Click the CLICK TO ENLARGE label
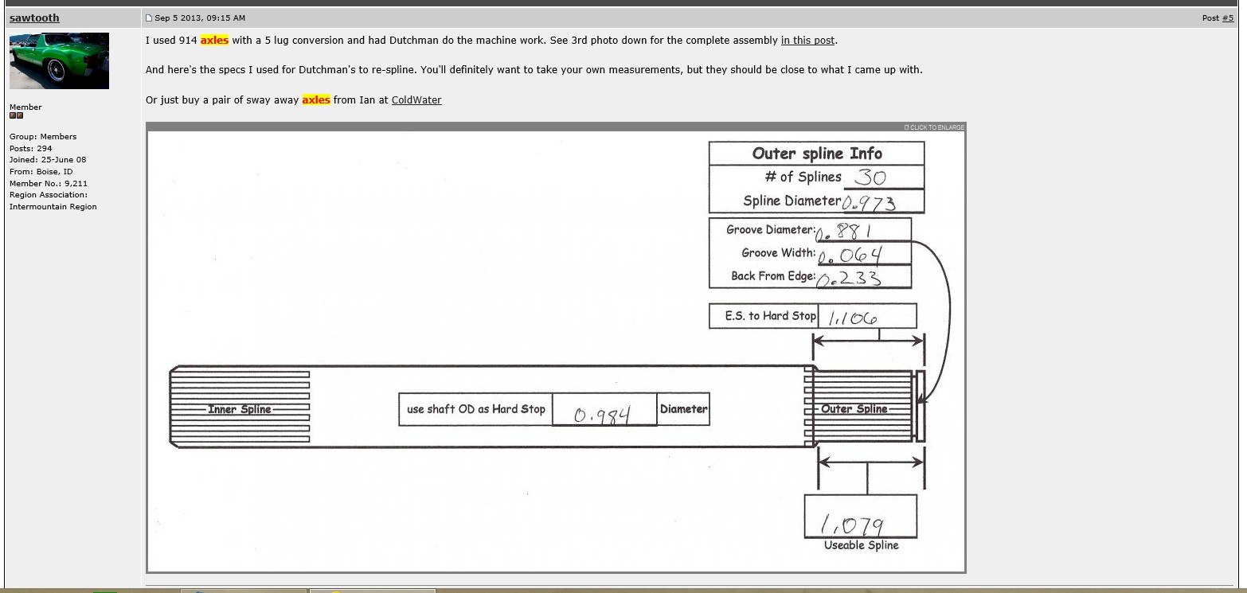Viewport: 1247px width, 593px height. (x=937, y=127)
